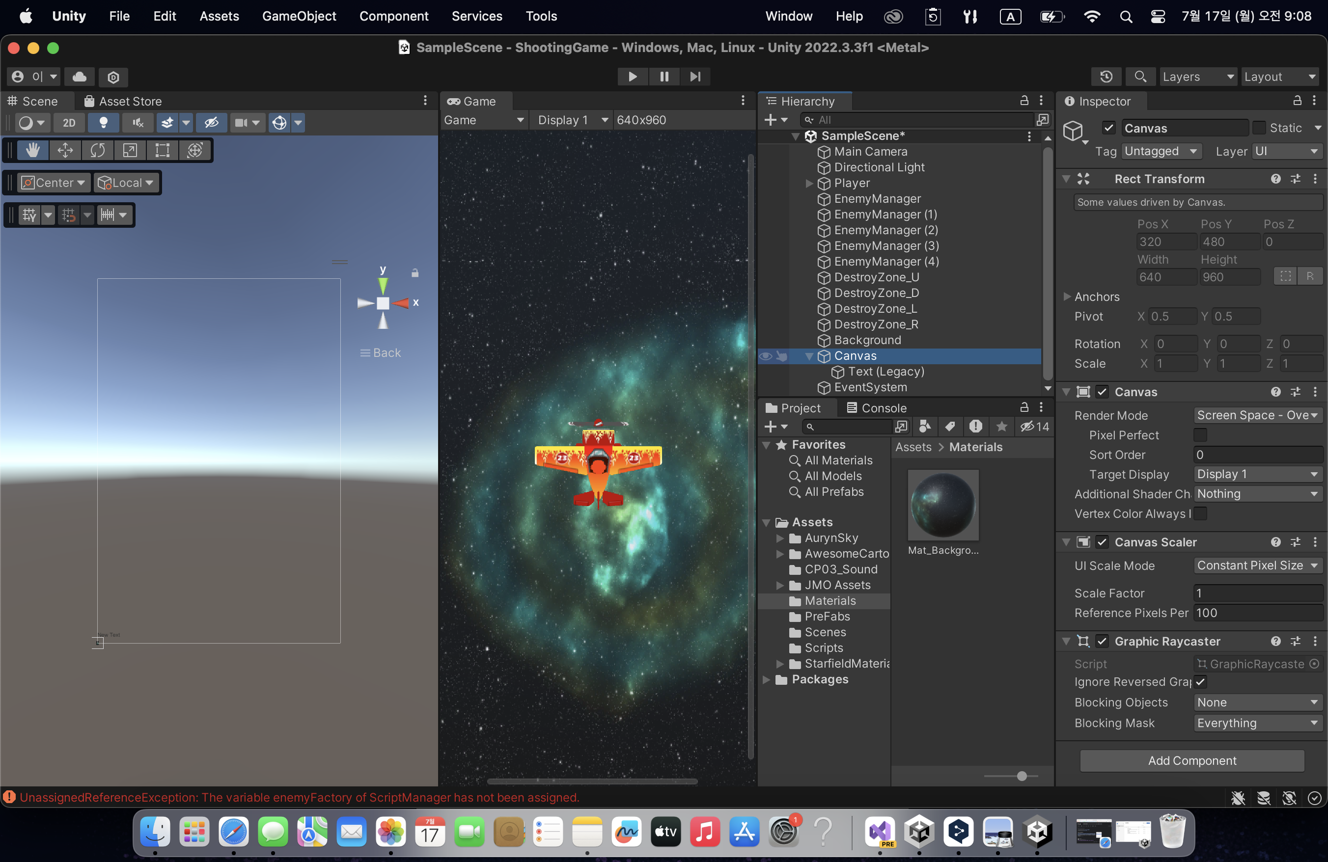Open the GameObject menu
1328x862 pixels.
pyautogui.click(x=299, y=16)
